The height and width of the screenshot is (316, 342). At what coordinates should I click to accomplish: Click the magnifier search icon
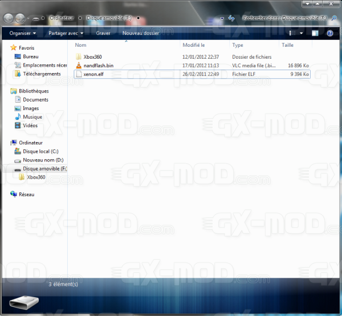(x=333, y=18)
